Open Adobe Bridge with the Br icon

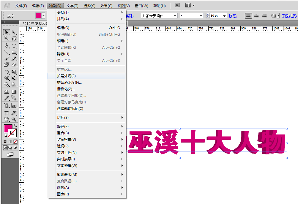(x=177, y=5)
